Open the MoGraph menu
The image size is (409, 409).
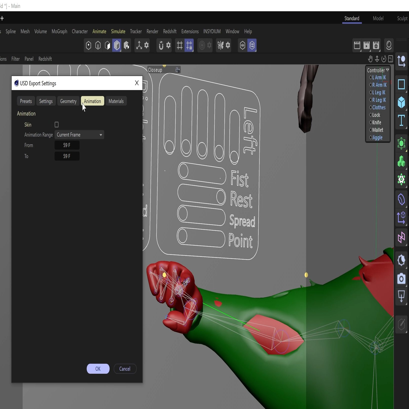(x=59, y=32)
